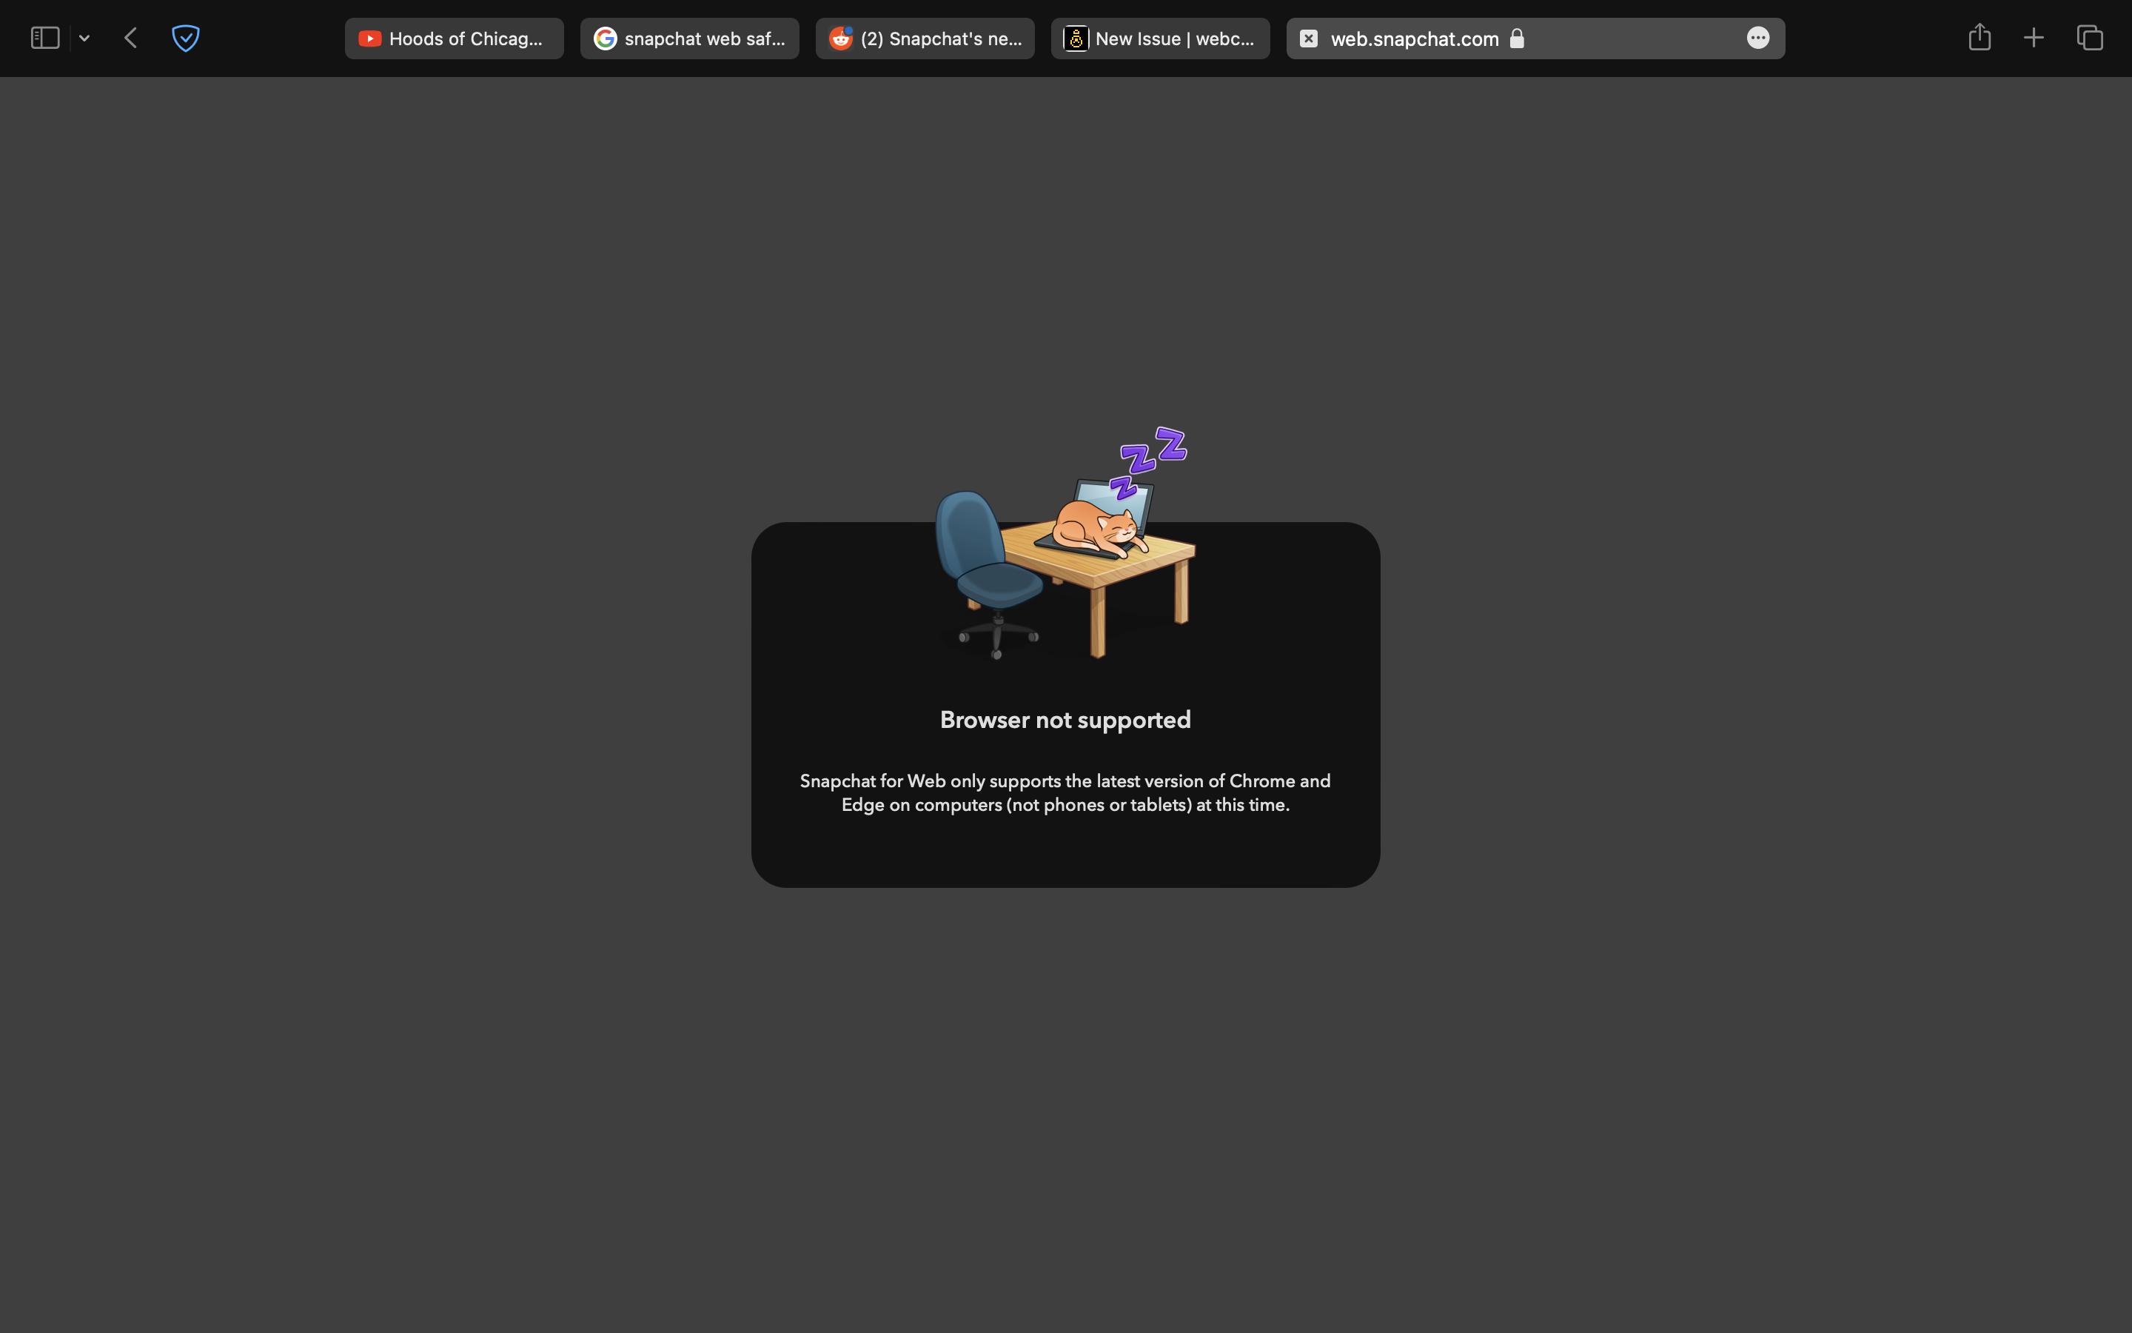The width and height of the screenshot is (2132, 1333).
Task: Click the webcompat icon on the New Issue tab
Action: pos(1075,39)
